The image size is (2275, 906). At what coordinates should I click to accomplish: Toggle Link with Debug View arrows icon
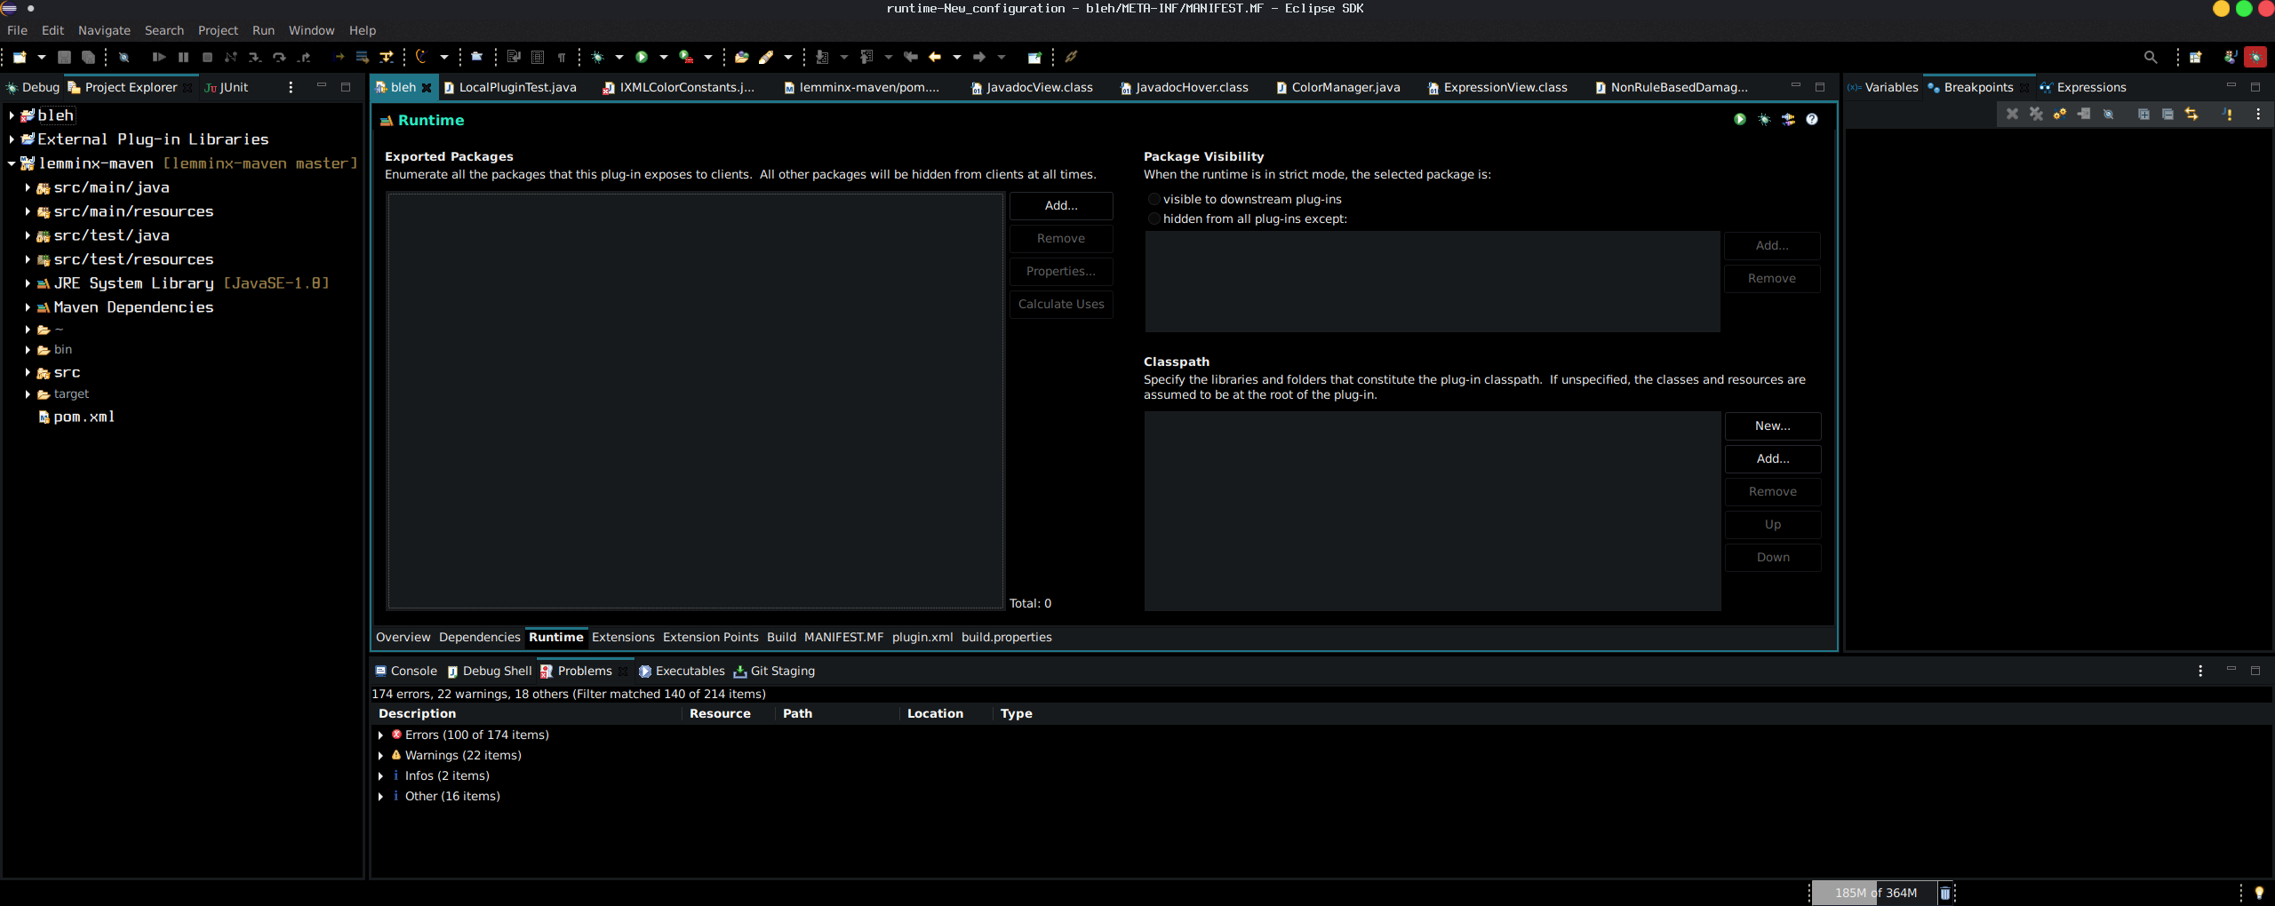tap(2191, 114)
